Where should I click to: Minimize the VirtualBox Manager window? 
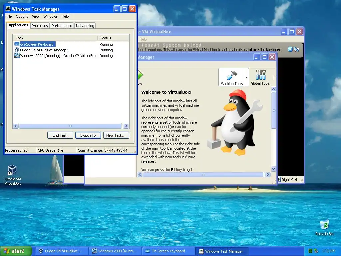point(257,57)
